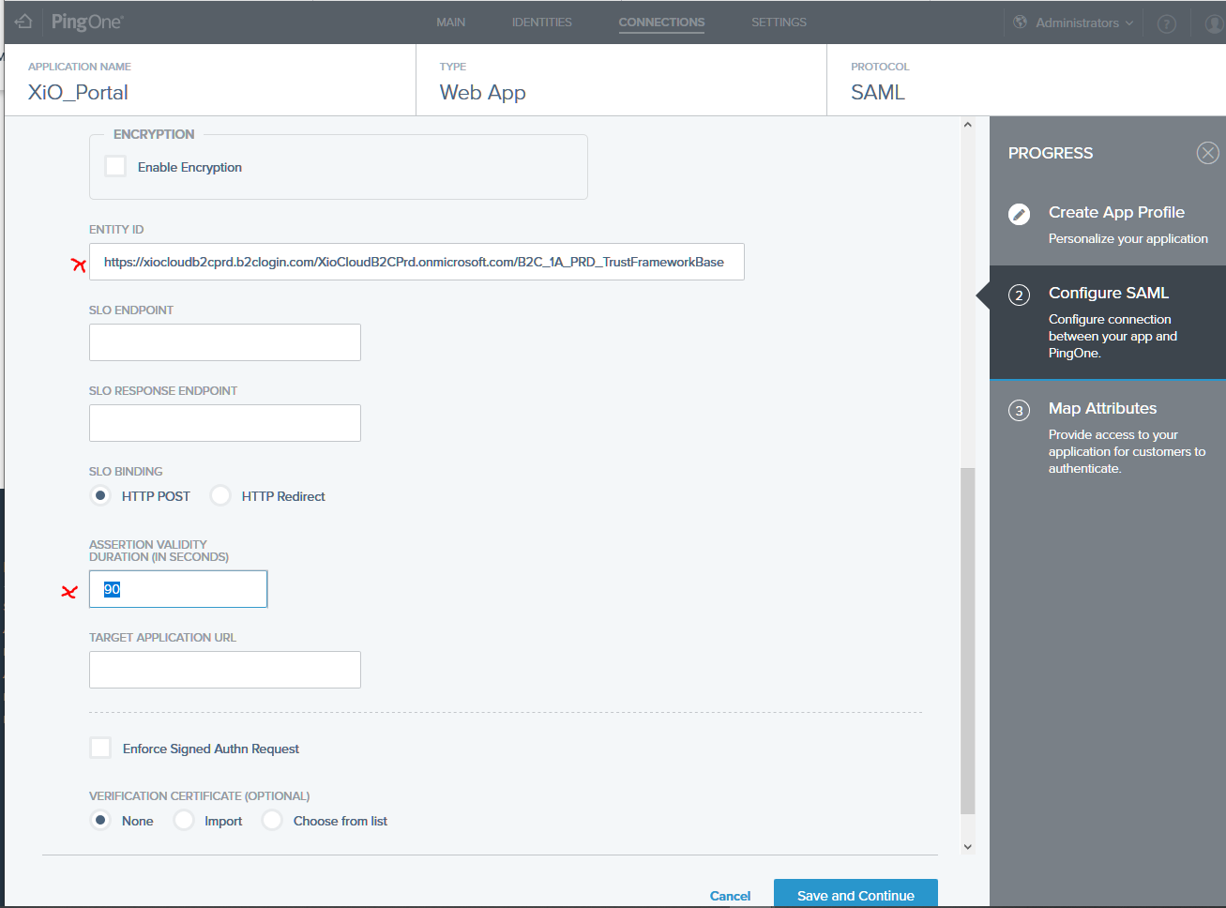The image size is (1226, 908).
Task: Click Save and Continue
Action: [x=855, y=895]
